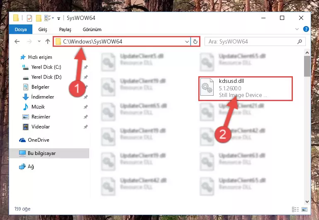
Task: Refresh the SysWOW64 folder
Action: coord(195,42)
